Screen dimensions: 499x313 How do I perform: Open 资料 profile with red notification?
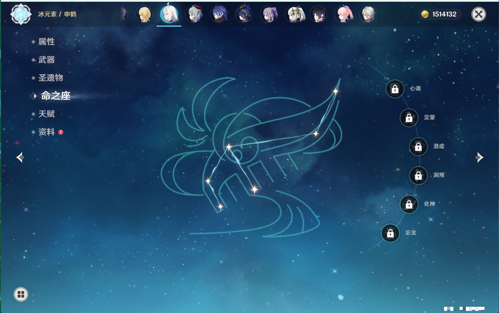pyautogui.click(x=46, y=132)
